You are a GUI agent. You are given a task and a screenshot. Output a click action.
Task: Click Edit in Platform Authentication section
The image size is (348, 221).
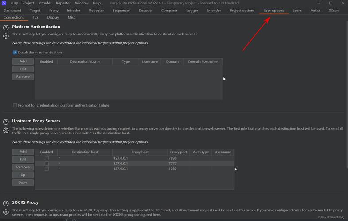tap(23, 69)
